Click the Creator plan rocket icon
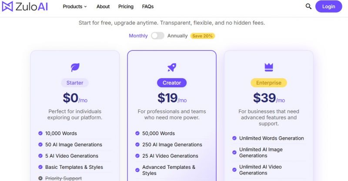 172,67
